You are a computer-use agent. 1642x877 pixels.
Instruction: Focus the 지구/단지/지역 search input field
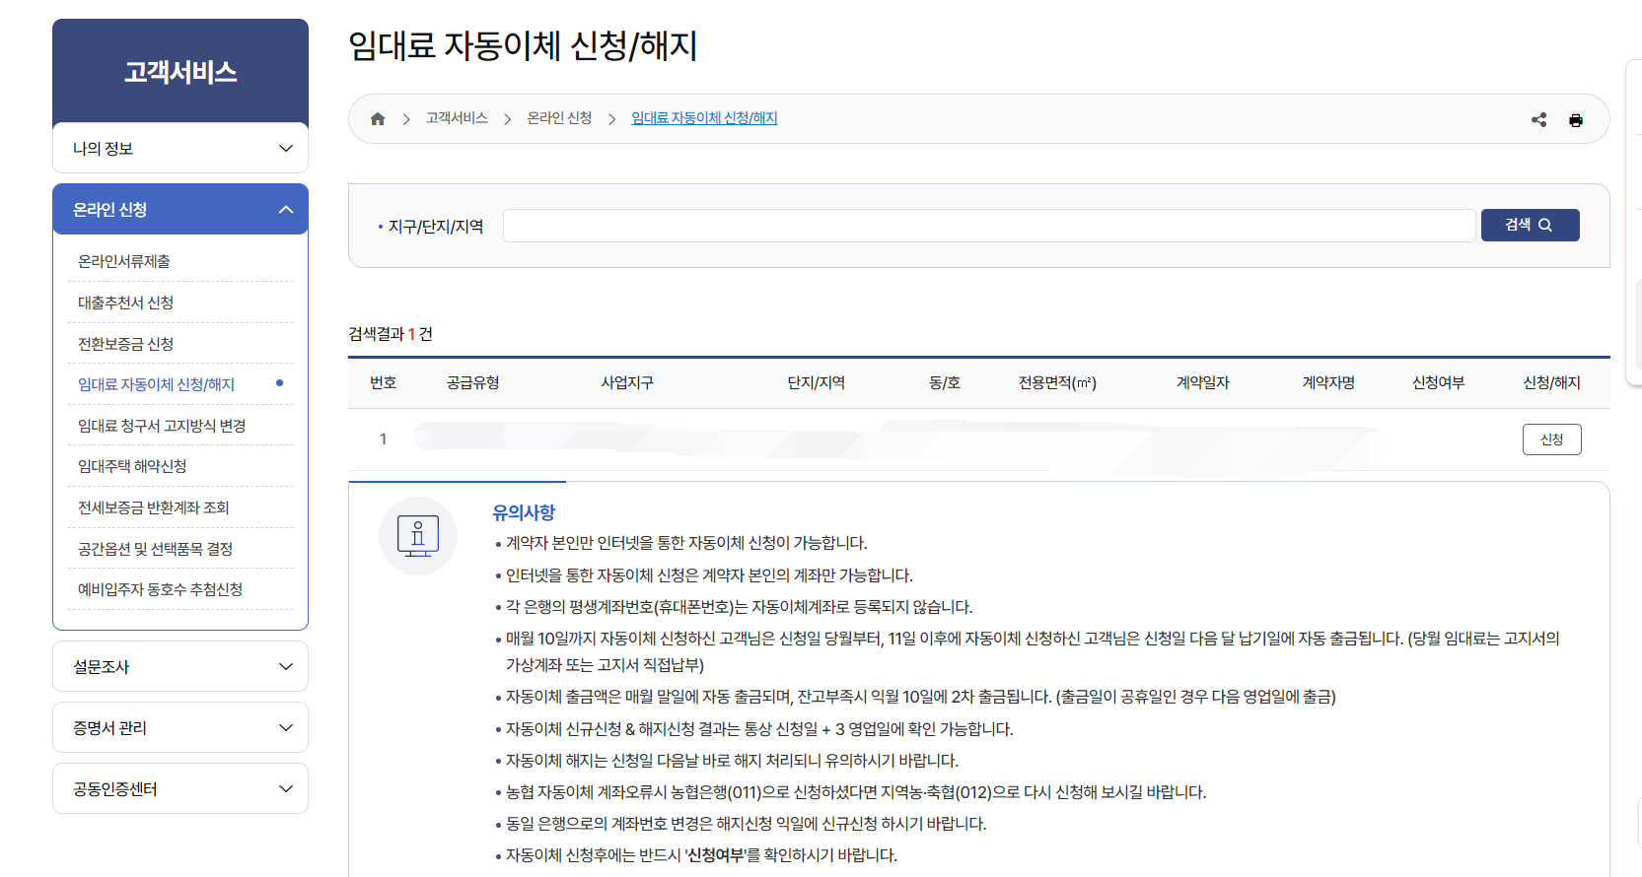[989, 226]
